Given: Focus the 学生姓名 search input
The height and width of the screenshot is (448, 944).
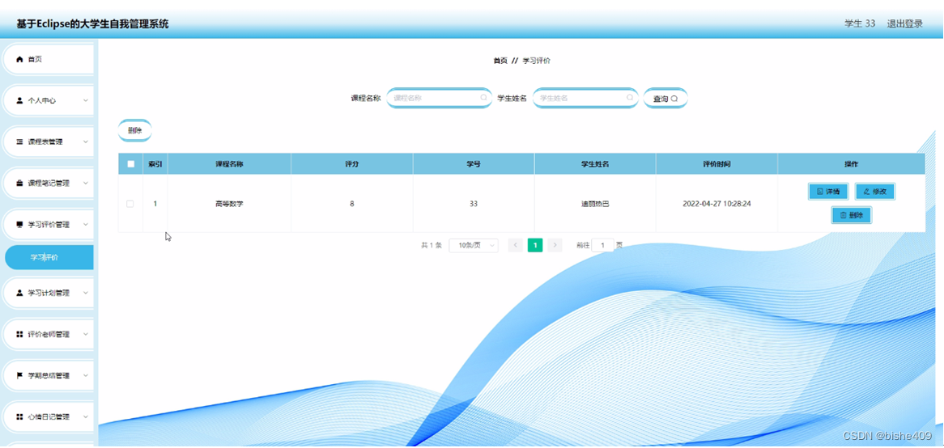Looking at the screenshot, I should [585, 97].
